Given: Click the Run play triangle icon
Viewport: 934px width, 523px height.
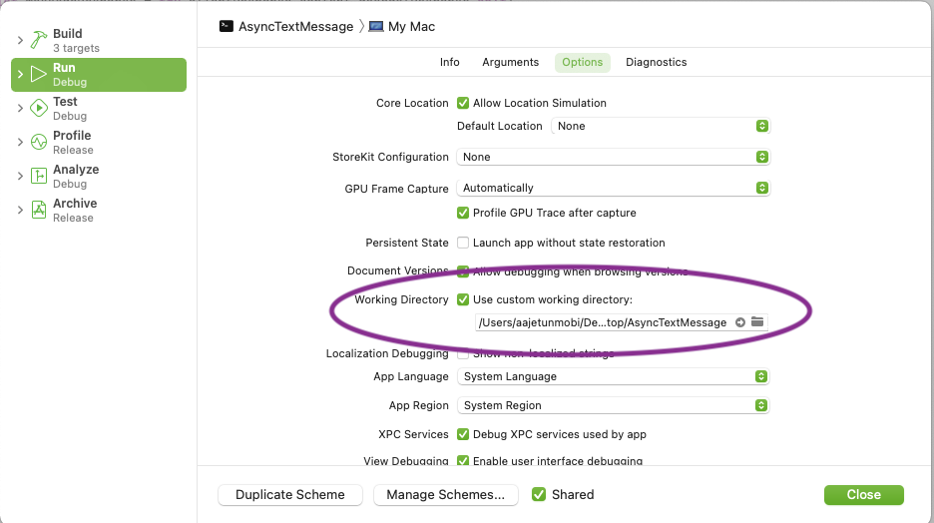Looking at the screenshot, I should point(39,74).
